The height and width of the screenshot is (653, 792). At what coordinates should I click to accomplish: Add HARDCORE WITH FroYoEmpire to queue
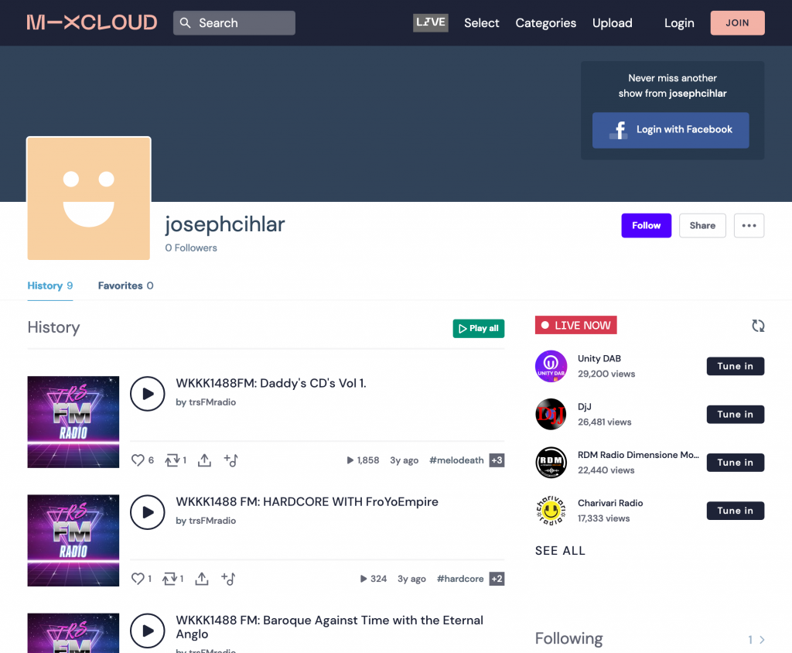pos(228,579)
